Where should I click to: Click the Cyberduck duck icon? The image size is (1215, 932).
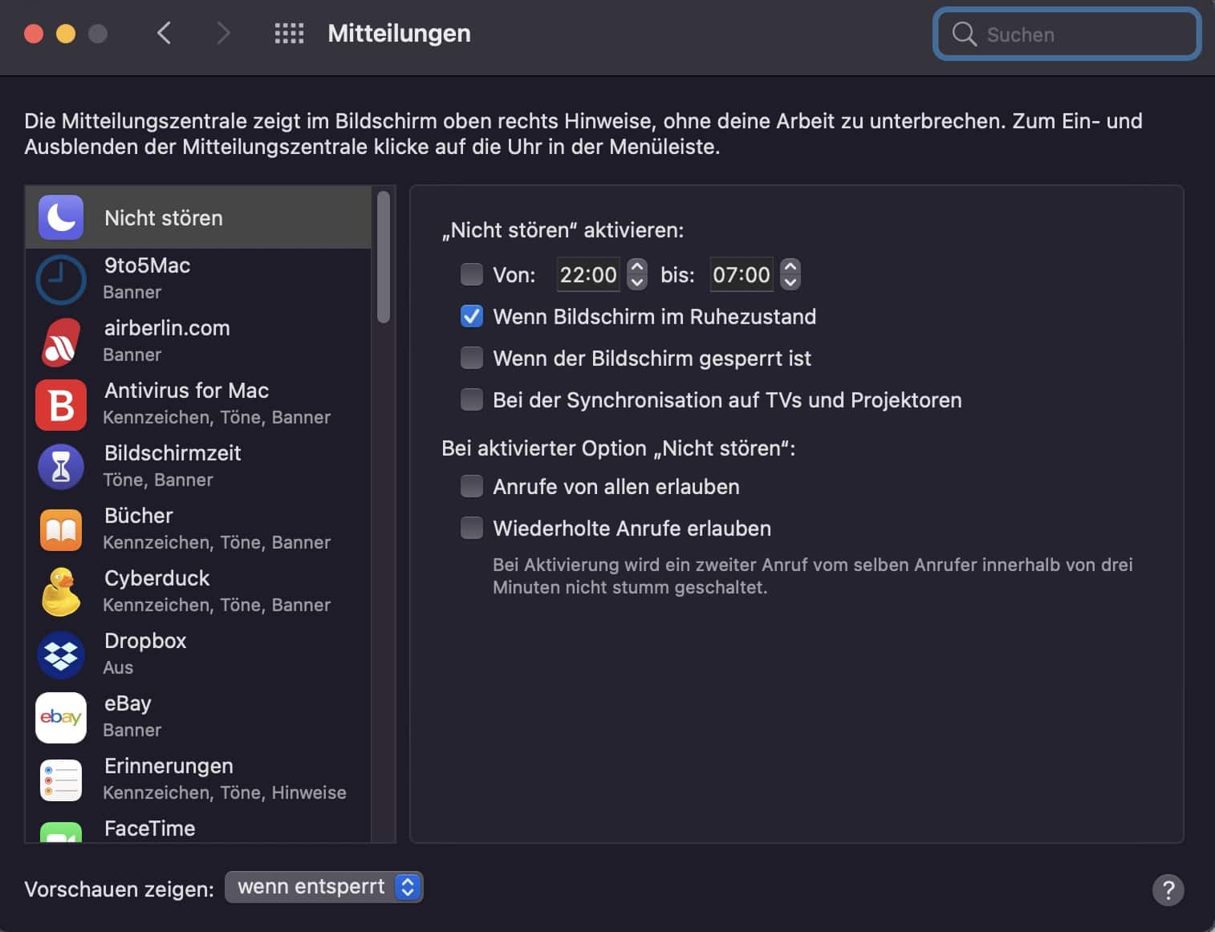point(61,593)
